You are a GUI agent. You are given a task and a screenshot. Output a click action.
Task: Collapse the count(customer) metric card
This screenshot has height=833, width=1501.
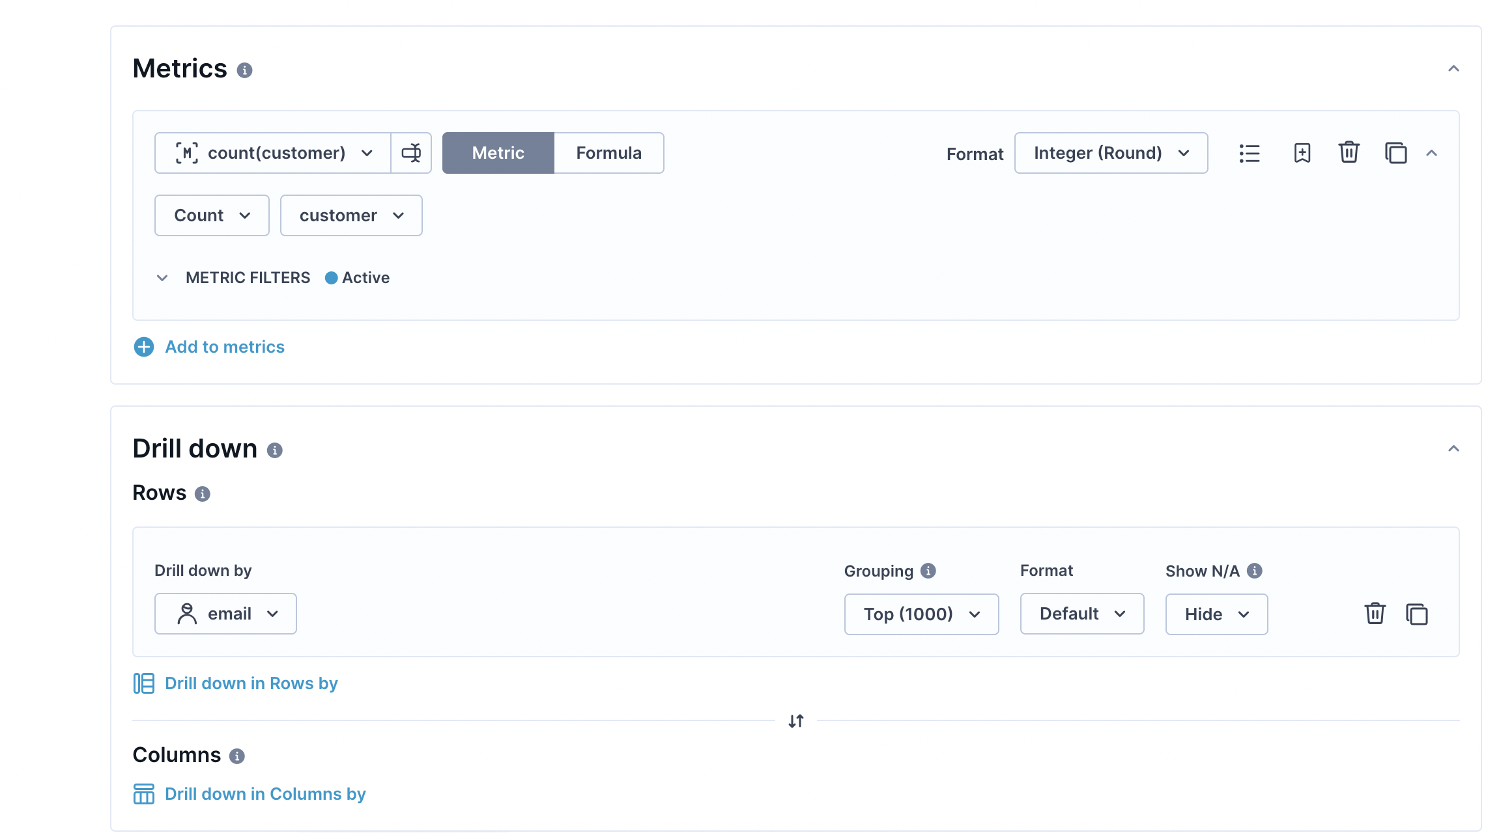click(1431, 153)
